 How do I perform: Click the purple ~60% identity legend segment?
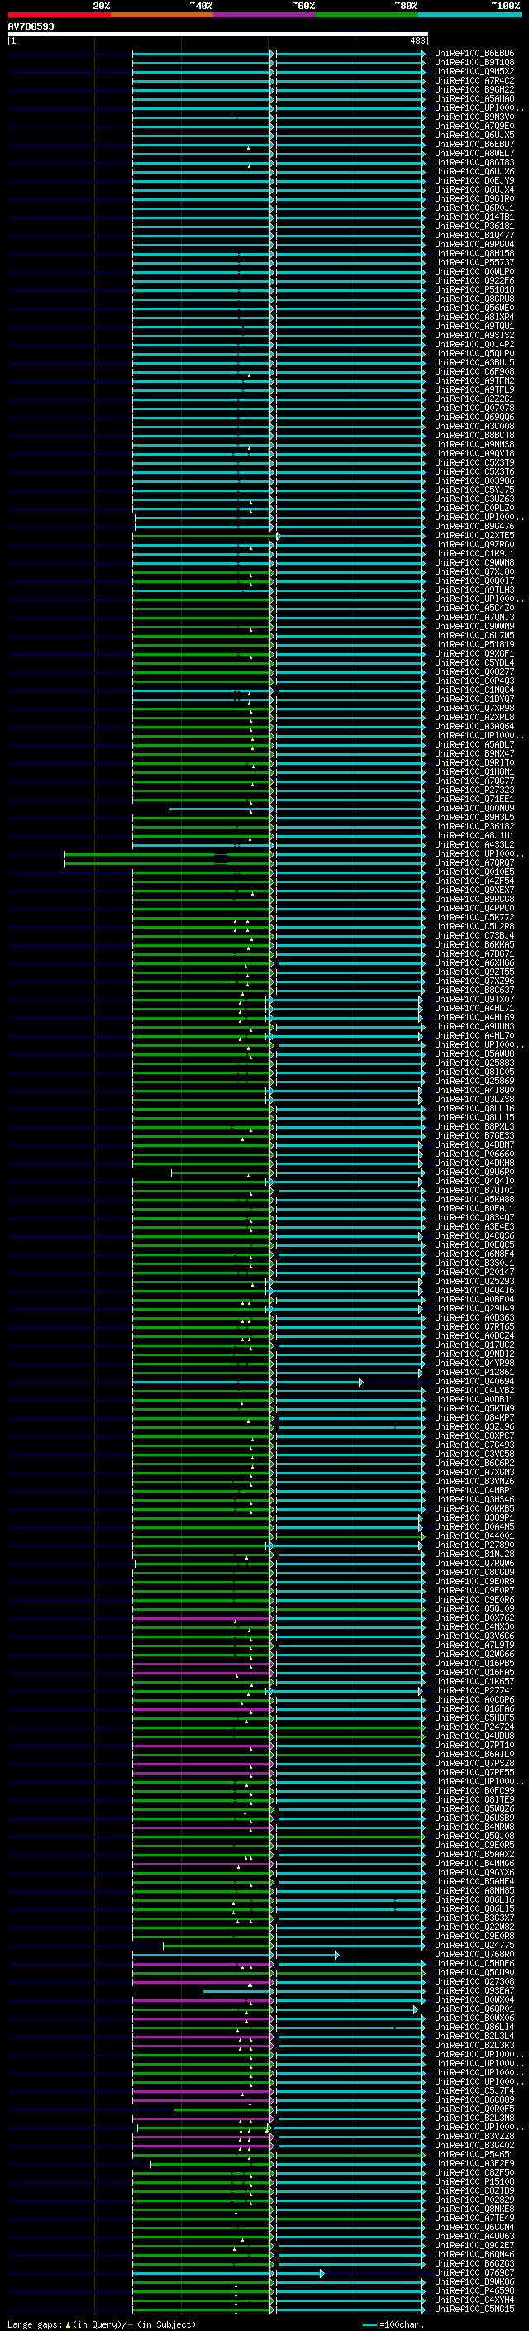pyautogui.click(x=265, y=15)
